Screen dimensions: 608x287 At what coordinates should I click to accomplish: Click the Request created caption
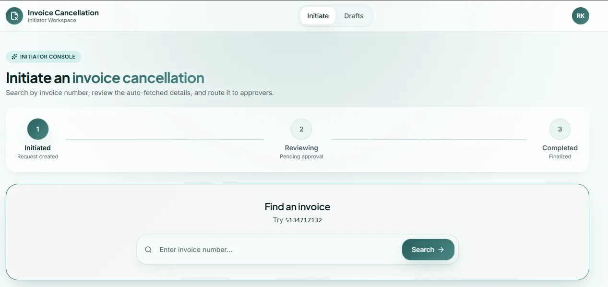[x=37, y=156]
